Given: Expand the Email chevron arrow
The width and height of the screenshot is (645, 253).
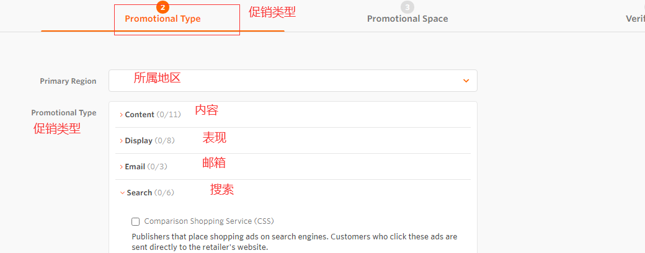Looking at the screenshot, I should pos(121,167).
